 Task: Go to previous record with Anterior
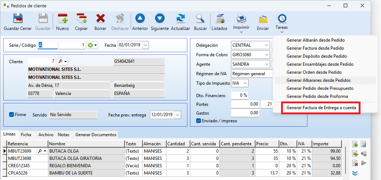[140, 18]
